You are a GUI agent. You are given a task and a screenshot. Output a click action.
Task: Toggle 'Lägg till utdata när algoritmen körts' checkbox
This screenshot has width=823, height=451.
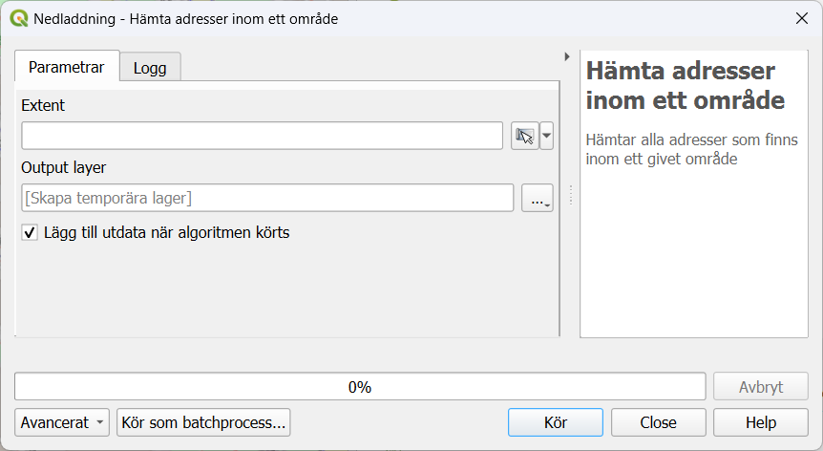tap(30, 232)
